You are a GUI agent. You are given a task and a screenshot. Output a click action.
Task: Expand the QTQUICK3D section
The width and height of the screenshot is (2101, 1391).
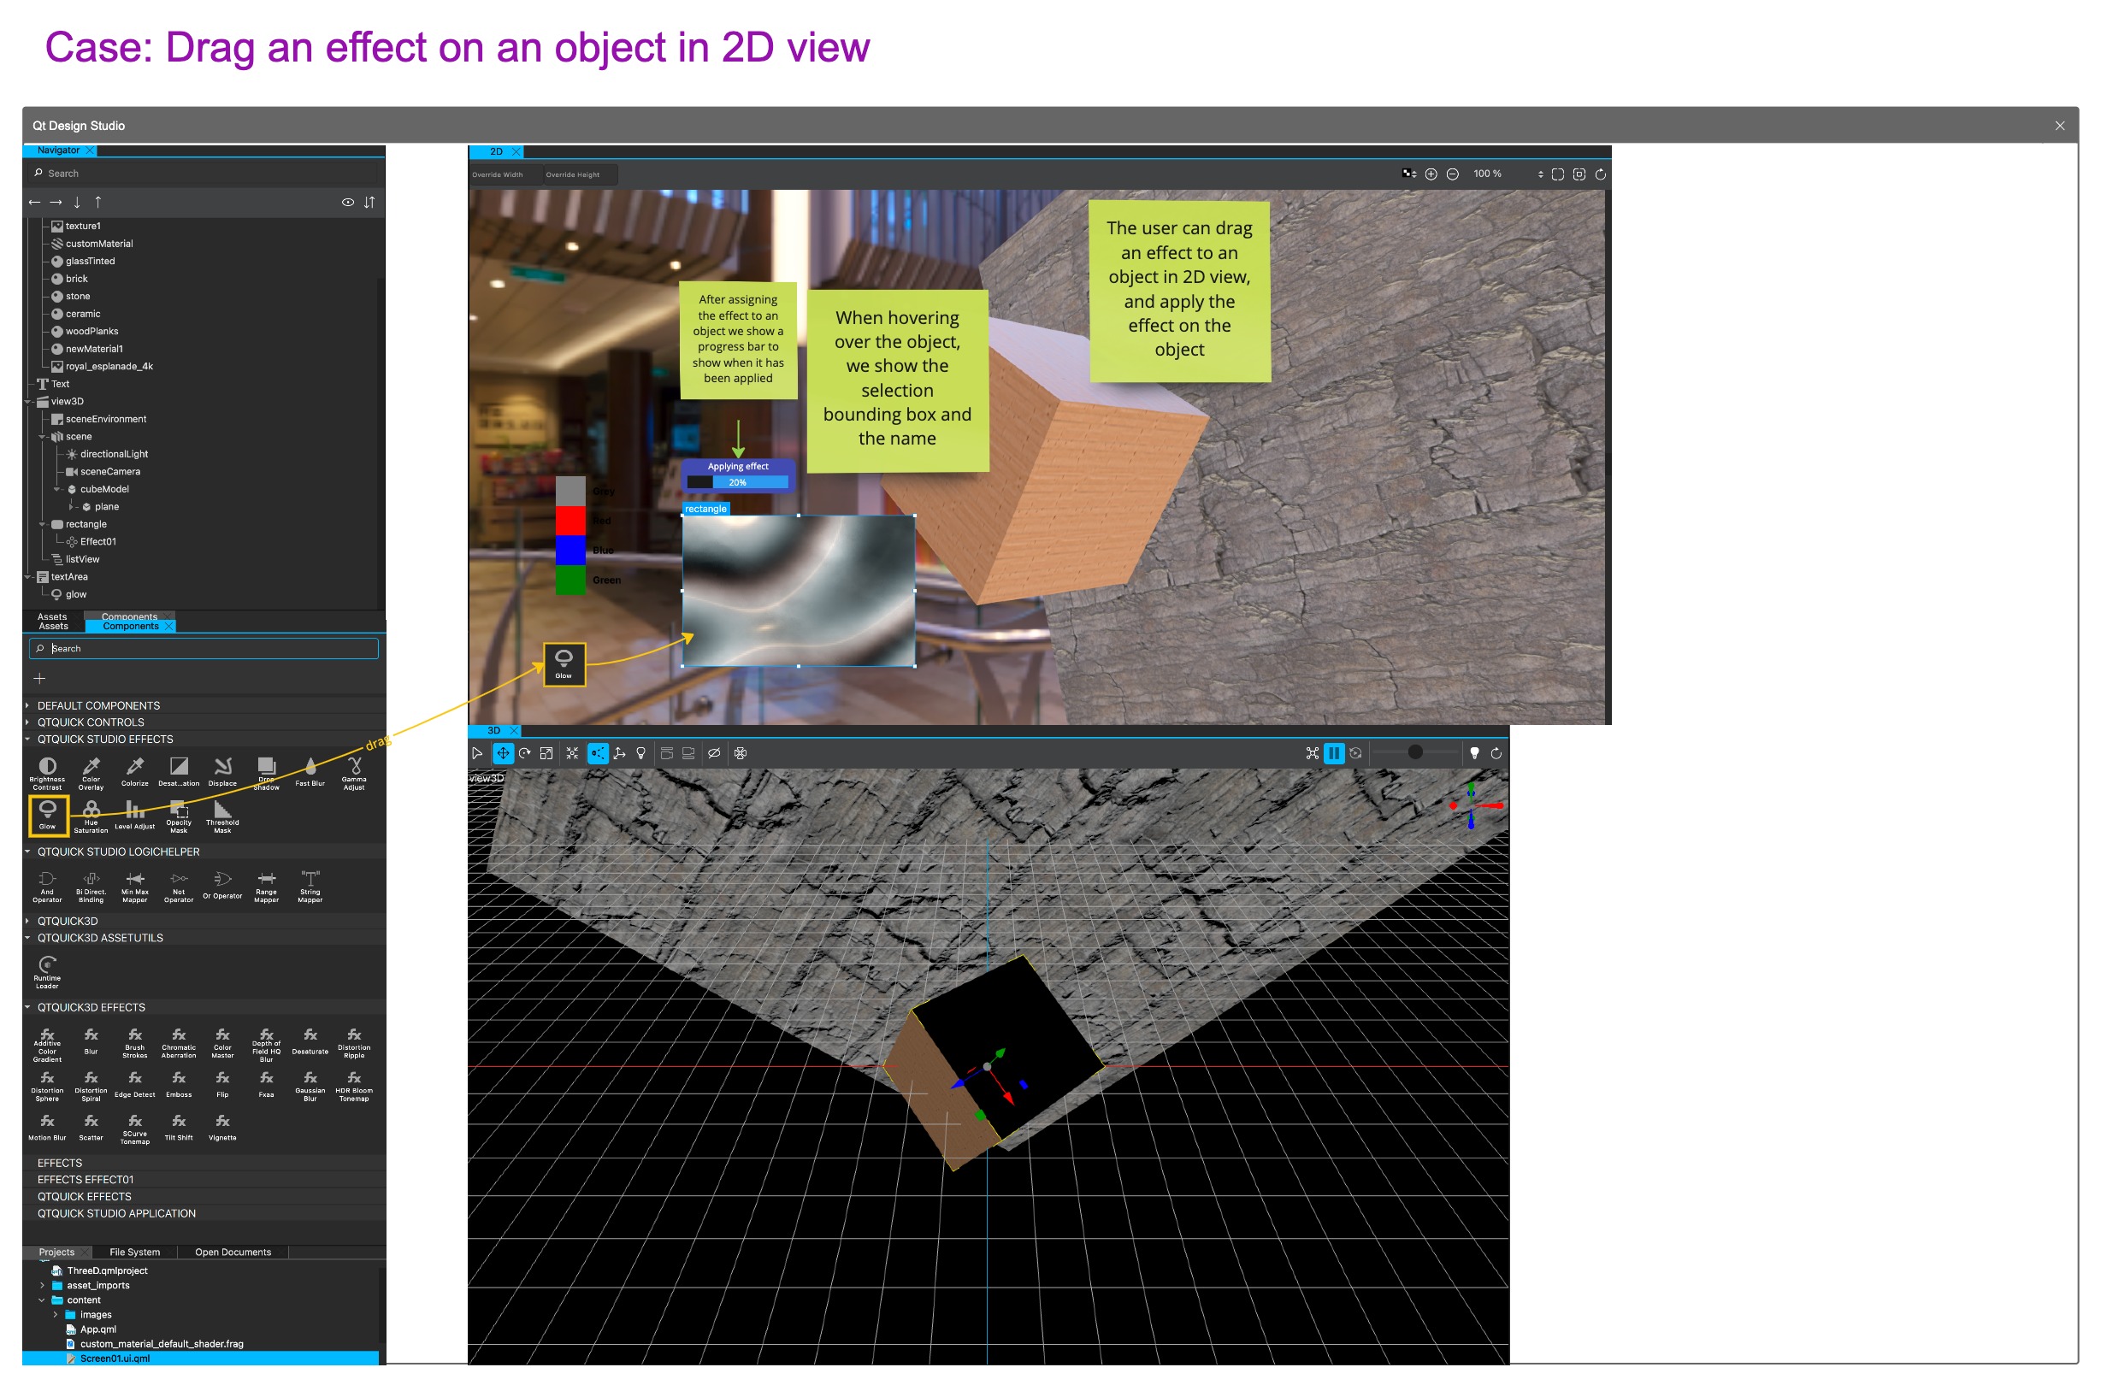pyautogui.click(x=27, y=921)
